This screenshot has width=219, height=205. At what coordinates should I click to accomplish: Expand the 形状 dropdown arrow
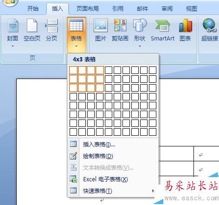click(140, 46)
